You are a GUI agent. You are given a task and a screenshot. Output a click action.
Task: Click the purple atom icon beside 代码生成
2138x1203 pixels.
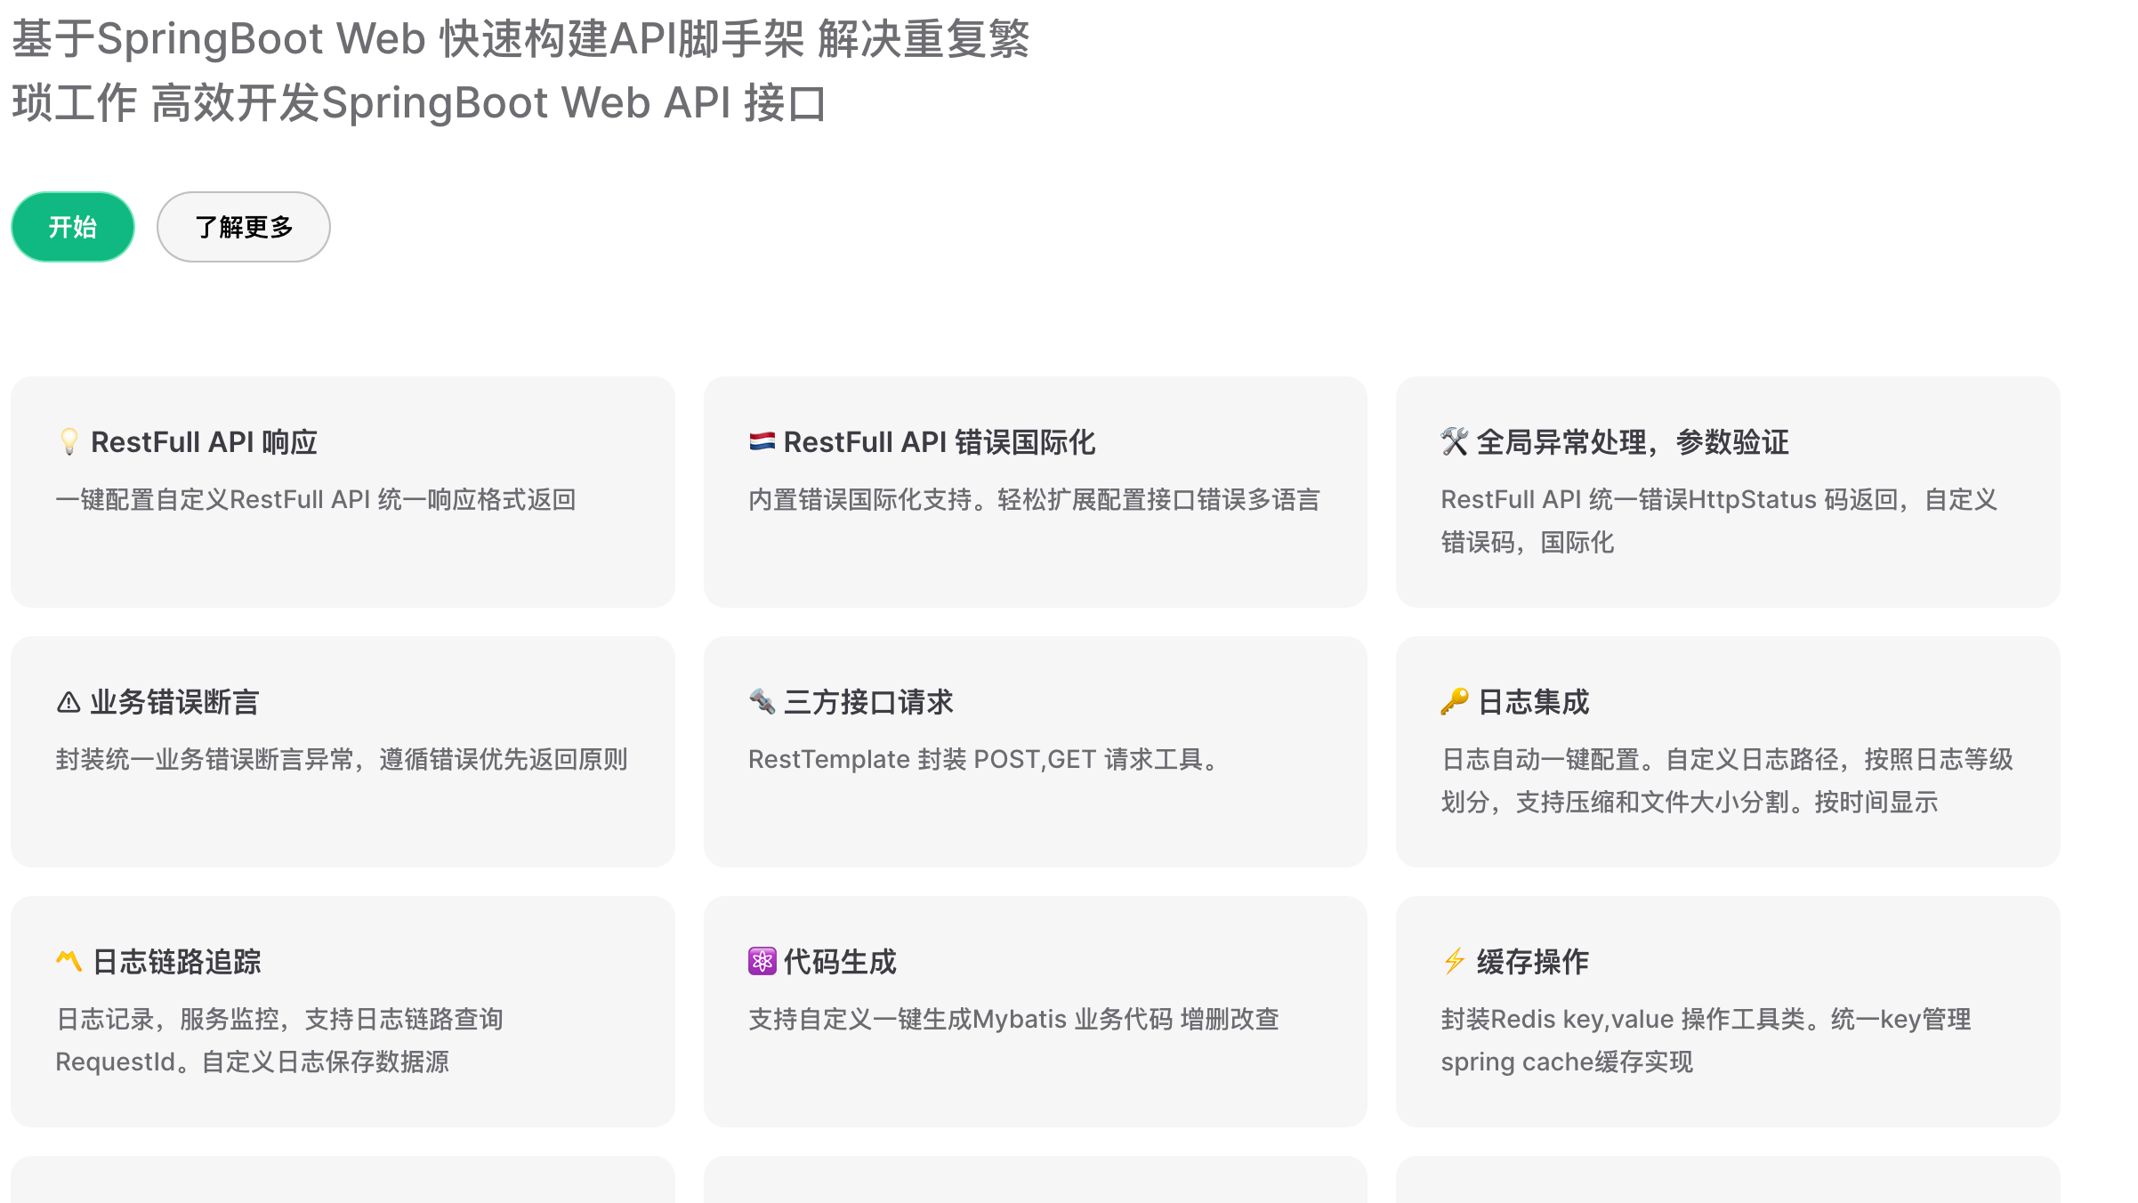tap(762, 961)
